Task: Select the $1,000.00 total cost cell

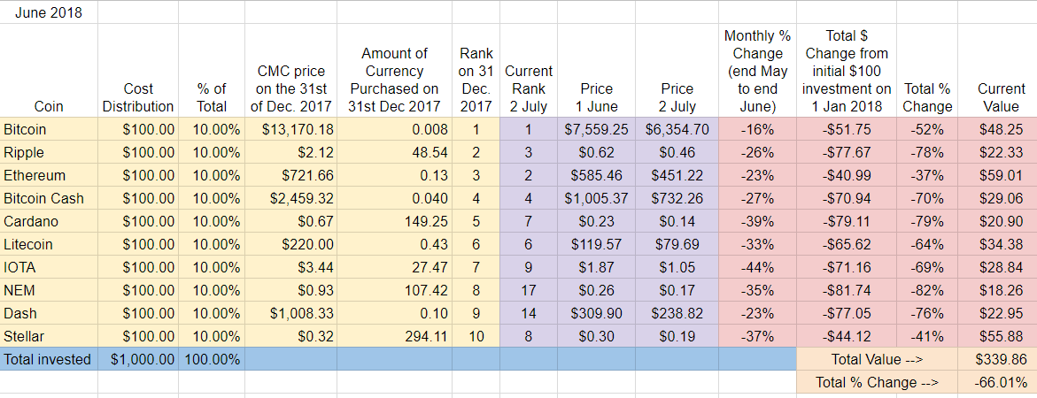Action: 138,360
